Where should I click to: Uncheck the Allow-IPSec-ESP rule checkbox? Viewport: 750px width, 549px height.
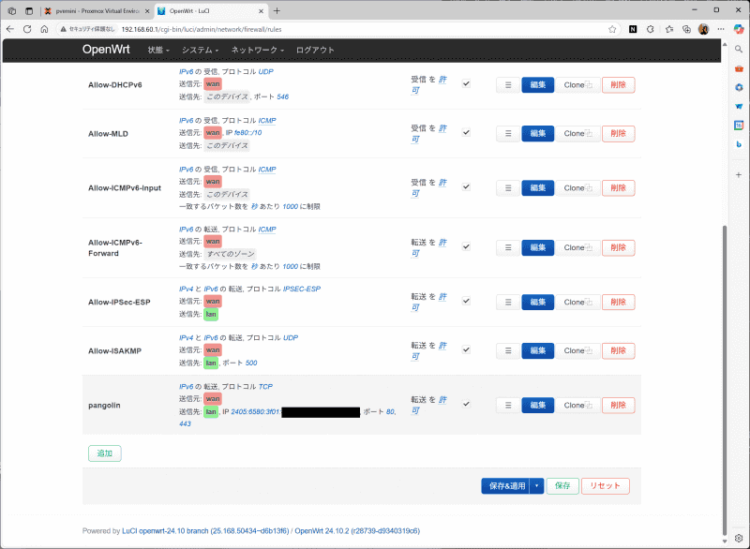(466, 301)
